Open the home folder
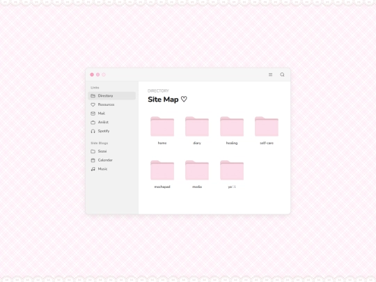Screen dimensions: 376x282 (162, 131)
